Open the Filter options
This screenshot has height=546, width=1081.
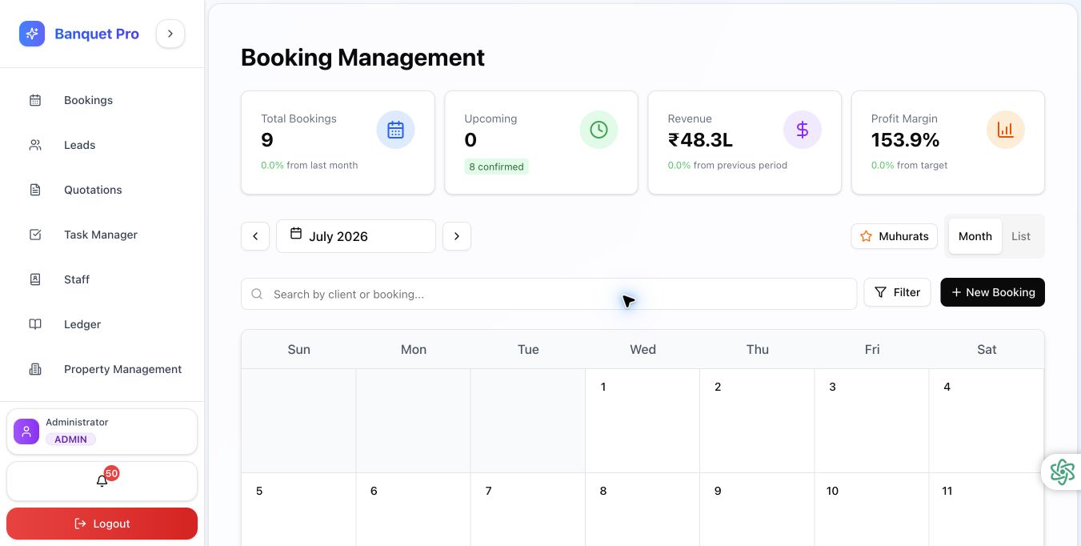click(897, 292)
